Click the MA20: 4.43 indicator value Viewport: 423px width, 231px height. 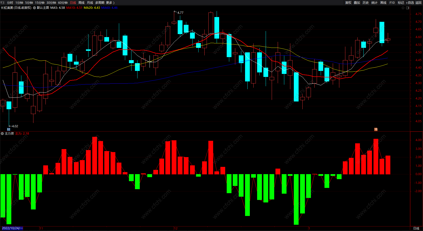point(92,8)
